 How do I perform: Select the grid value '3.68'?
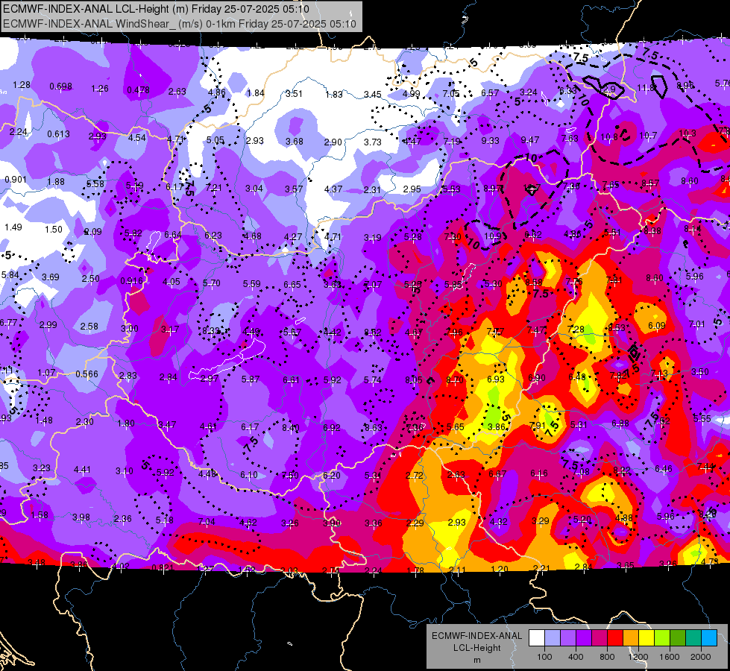295,141
